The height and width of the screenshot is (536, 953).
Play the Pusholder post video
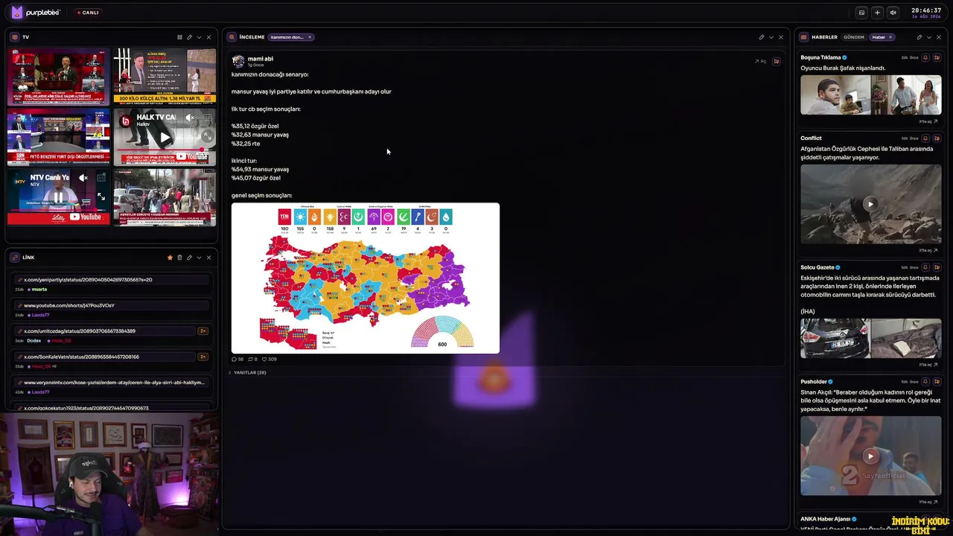870,456
